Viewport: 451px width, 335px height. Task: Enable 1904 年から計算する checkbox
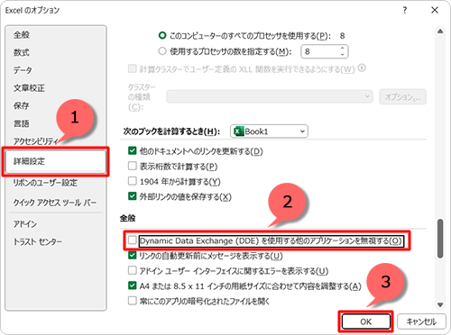tap(133, 181)
